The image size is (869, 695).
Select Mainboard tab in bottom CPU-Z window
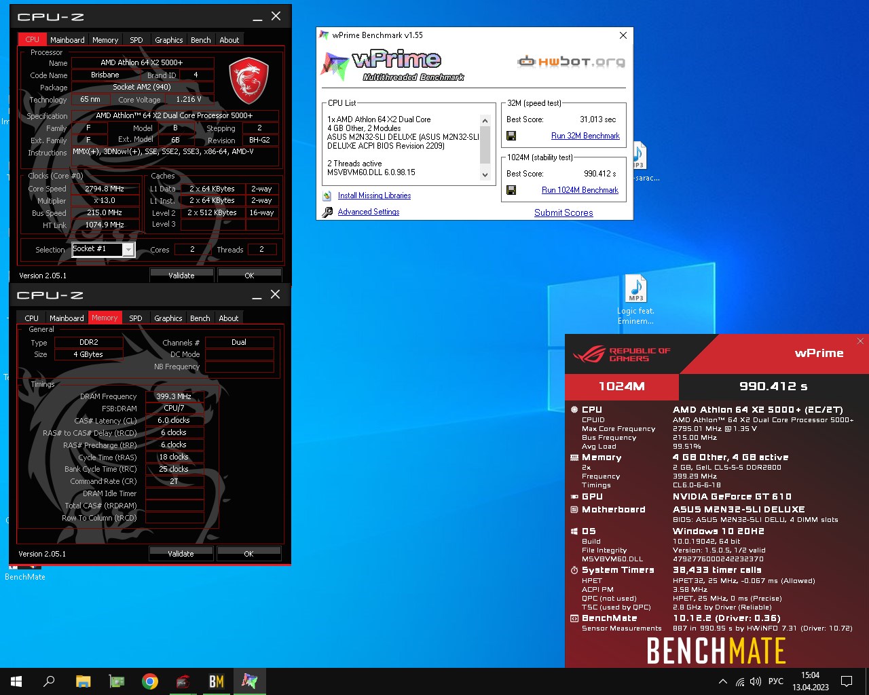tap(67, 318)
